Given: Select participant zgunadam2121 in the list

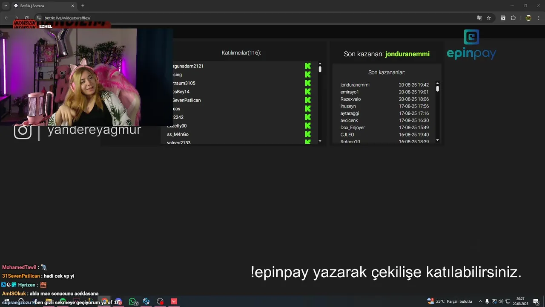Looking at the screenshot, I should (x=187, y=66).
